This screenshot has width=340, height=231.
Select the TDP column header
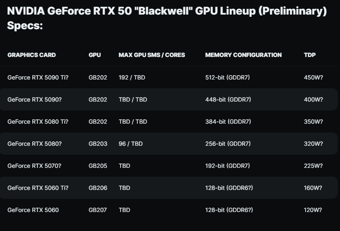[x=310, y=55]
